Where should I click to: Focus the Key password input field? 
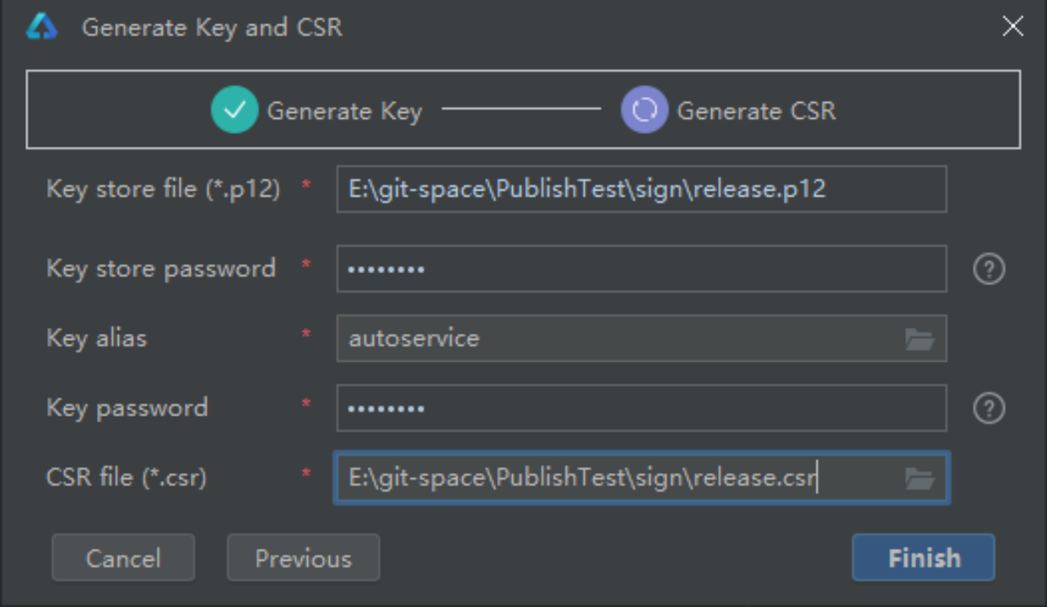641,409
